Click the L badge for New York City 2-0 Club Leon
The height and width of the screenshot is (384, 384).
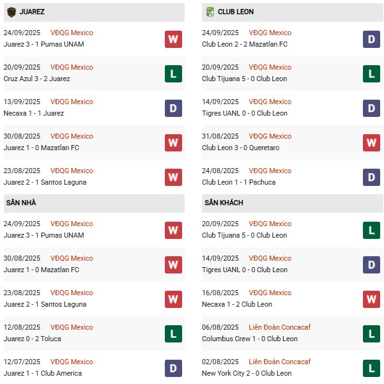371,368
